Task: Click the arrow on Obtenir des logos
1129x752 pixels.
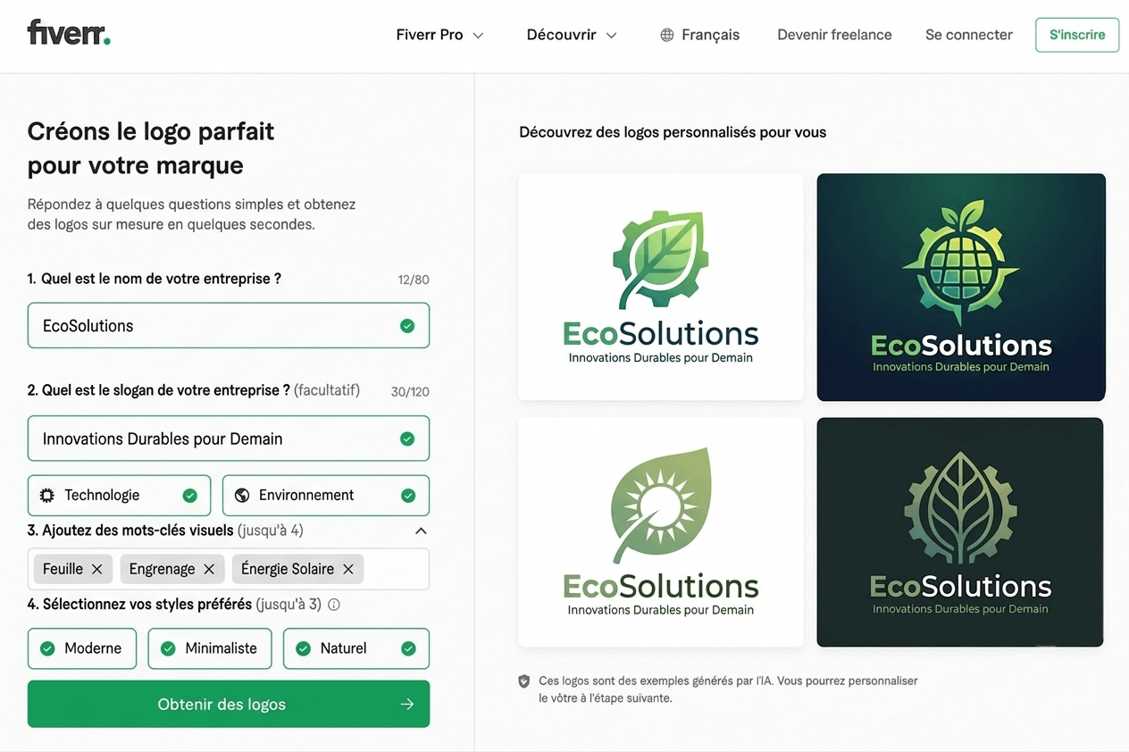Action: tap(407, 704)
